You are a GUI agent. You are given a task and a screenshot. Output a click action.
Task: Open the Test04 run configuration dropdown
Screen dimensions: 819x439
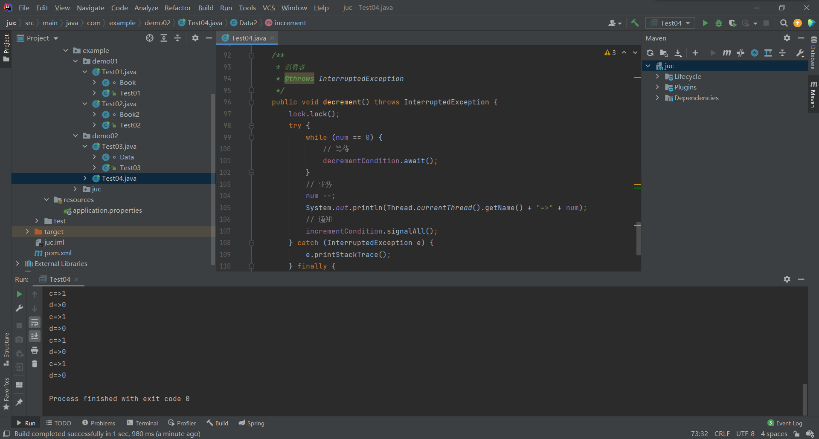pyautogui.click(x=670, y=23)
